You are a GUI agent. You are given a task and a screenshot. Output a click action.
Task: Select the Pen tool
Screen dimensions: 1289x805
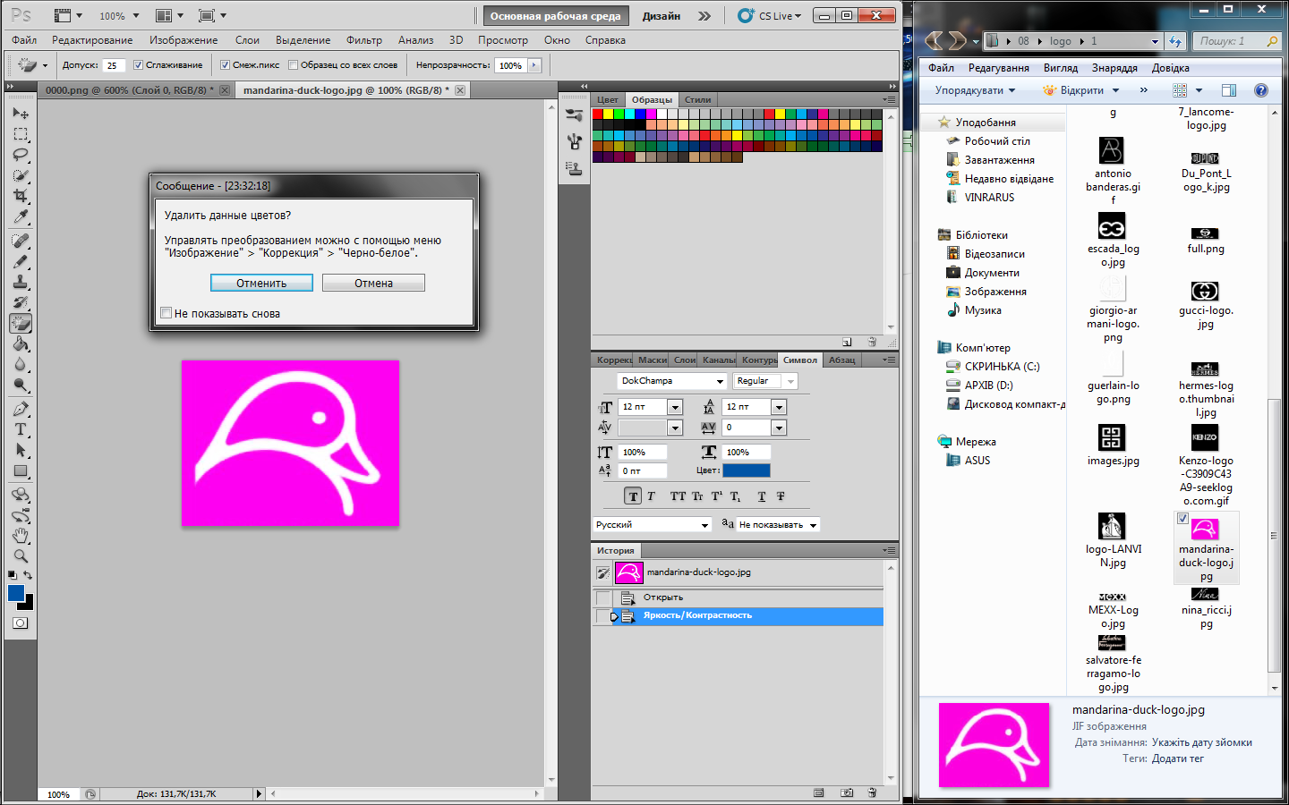[x=21, y=409]
